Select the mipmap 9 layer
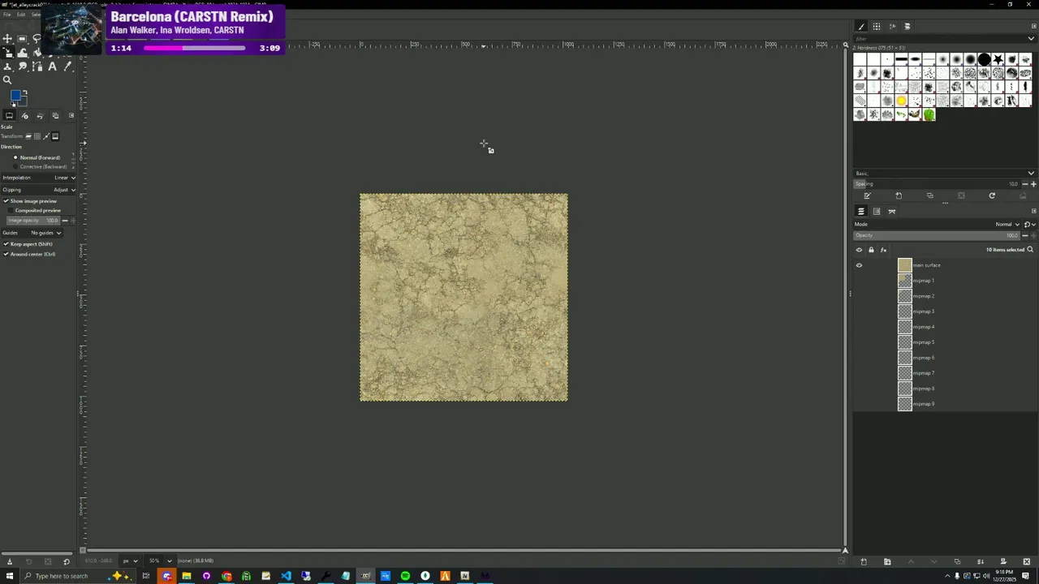 (946, 404)
